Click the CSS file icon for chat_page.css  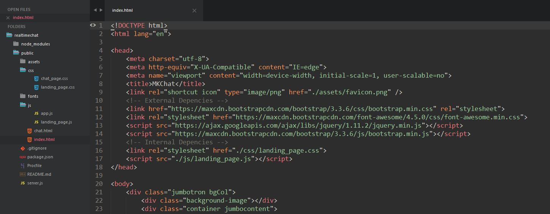point(36,78)
